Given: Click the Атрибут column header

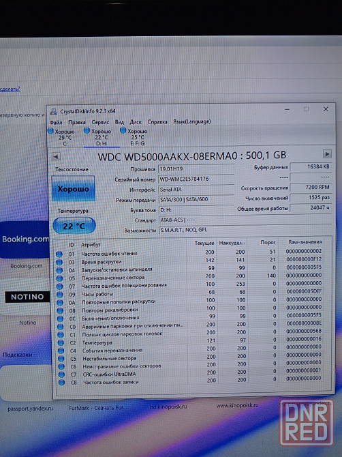Looking at the screenshot, I should [x=91, y=245].
